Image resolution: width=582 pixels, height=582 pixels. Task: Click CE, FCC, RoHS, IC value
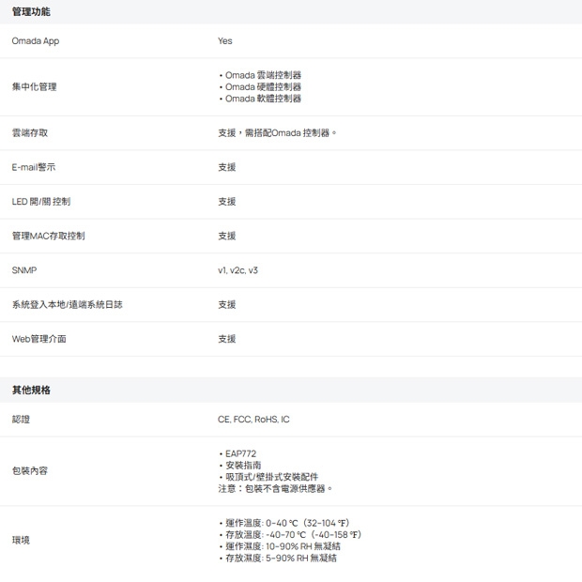pos(253,420)
